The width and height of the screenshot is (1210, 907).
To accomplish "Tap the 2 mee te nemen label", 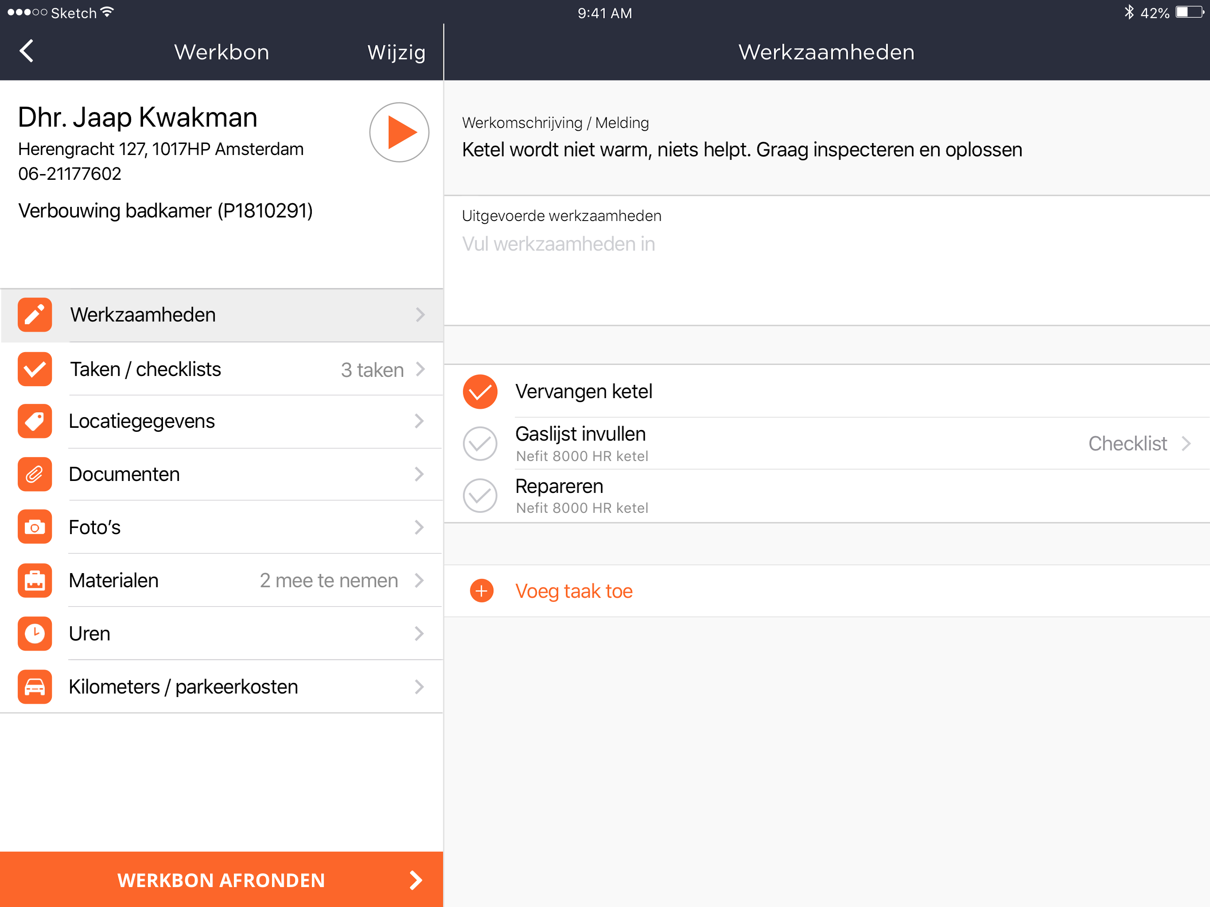I will point(329,581).
